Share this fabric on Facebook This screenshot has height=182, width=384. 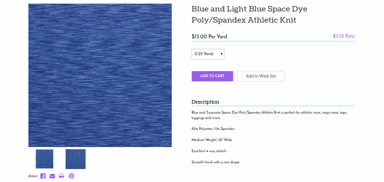click(43, 176)
